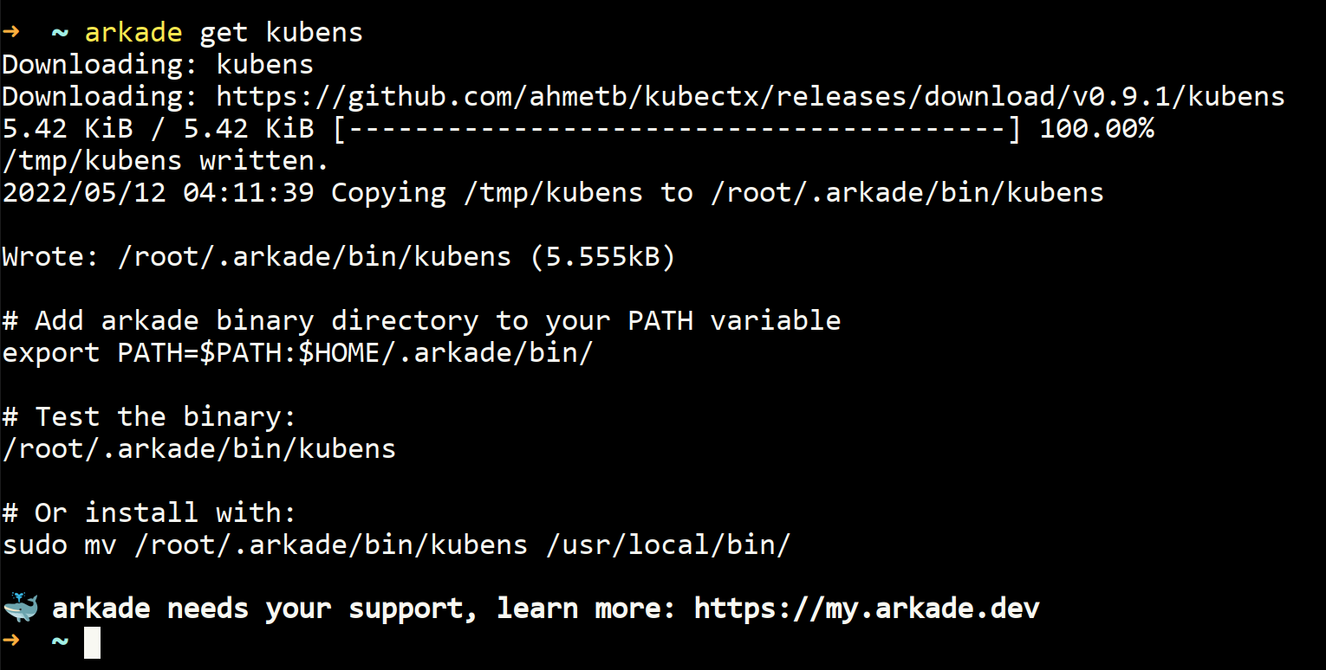The image size is (1326, 670).
Task: Click the whale emoji icon
Action: tap(20, 608)
